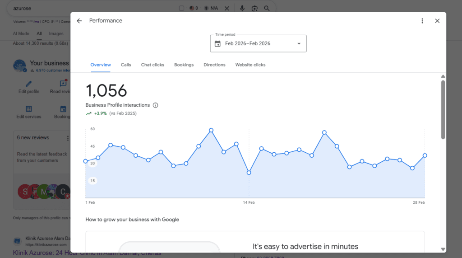462x258 pixels.
Task: Start voice search with the microphone icon
Action: coord(242,8)
